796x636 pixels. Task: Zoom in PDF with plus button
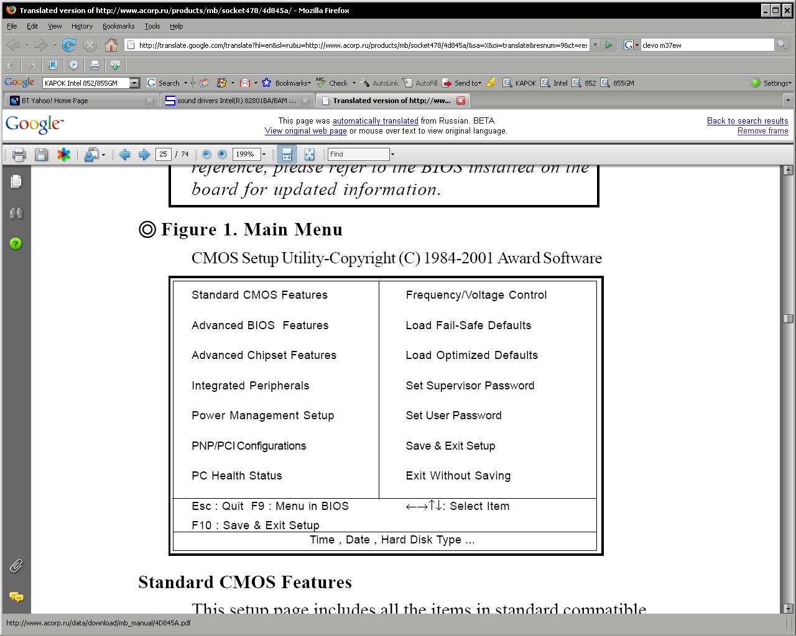point(222,154)
